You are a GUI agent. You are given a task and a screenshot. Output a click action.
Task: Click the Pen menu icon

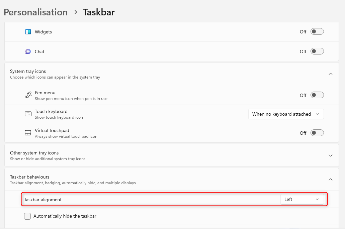[x=28, y=95]
